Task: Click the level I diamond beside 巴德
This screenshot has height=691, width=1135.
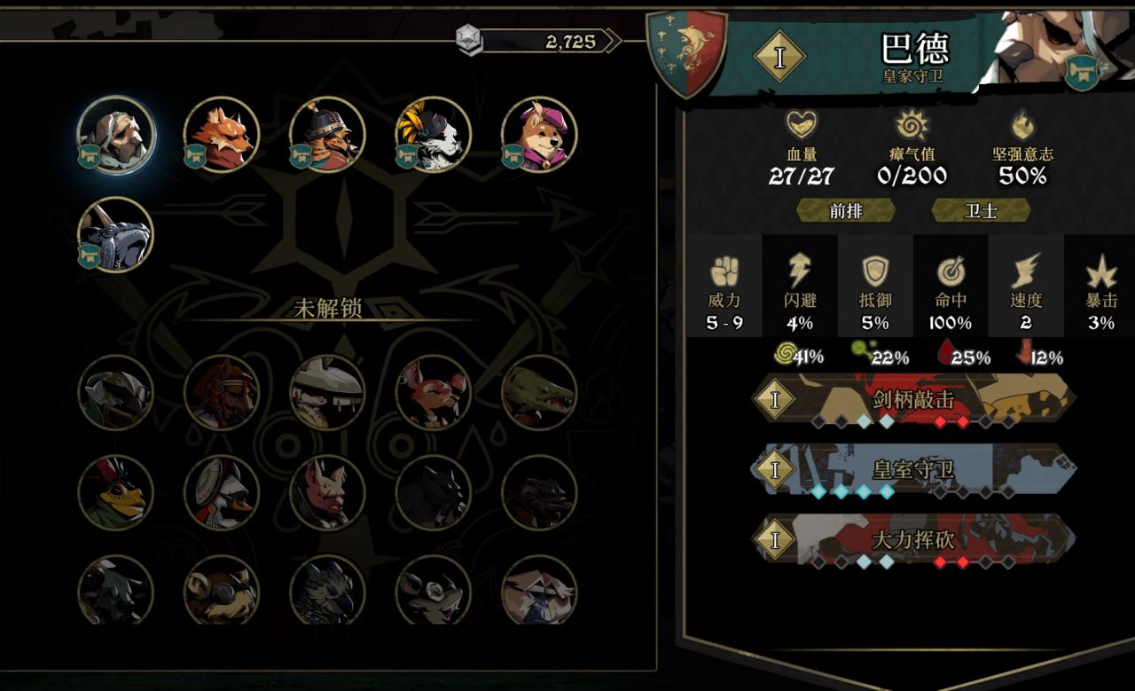Action: coord(779,57)
